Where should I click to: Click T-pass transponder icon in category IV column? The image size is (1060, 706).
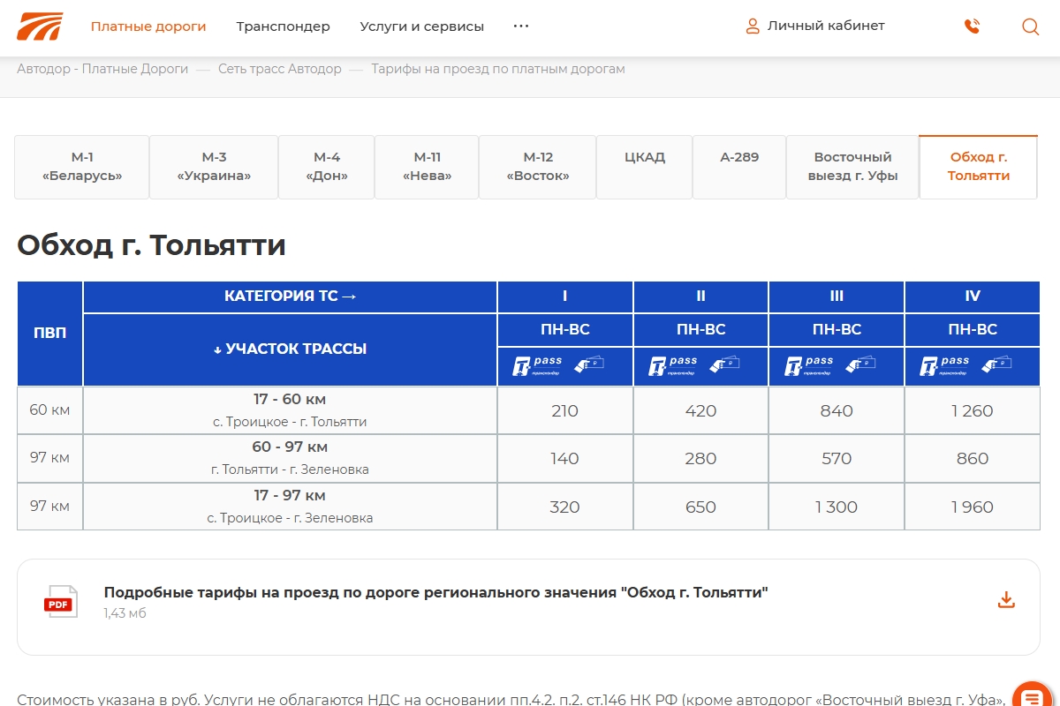[x=946, y=365]
